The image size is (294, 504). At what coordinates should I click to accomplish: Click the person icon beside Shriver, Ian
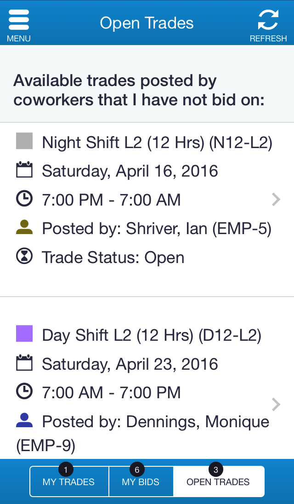point(24,227)
